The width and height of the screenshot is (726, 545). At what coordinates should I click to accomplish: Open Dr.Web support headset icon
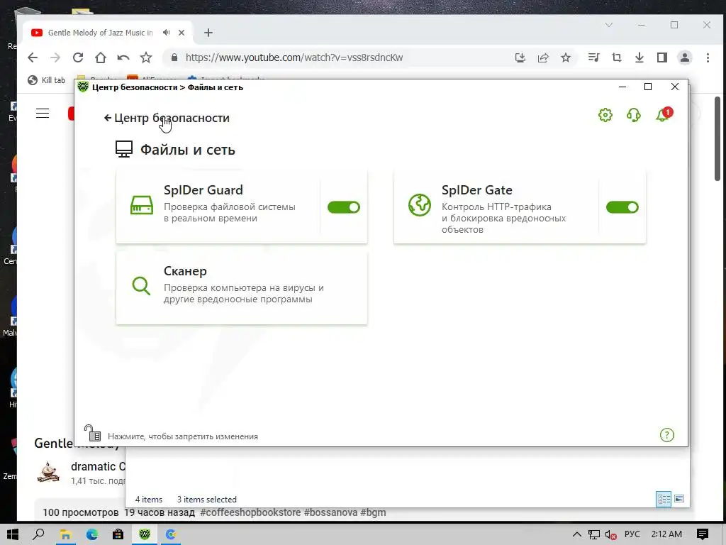633,115
